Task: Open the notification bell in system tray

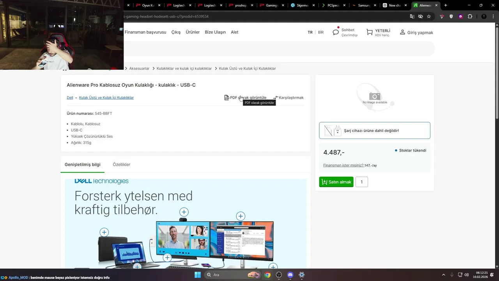Action: (x=492, y=275)
